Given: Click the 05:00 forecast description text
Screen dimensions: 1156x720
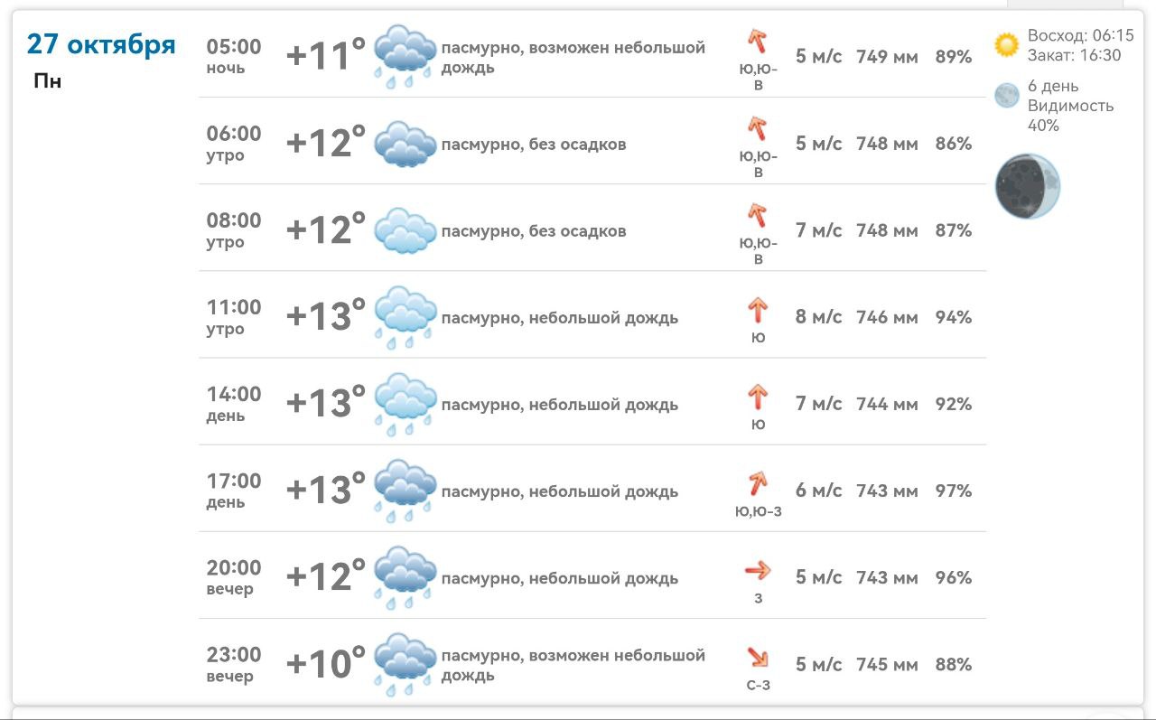Looking at the screenshot, I should (573, 57).
